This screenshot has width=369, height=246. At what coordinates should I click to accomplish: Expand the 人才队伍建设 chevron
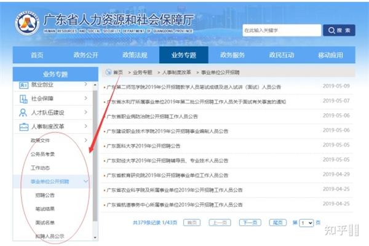tap(85, 112)
